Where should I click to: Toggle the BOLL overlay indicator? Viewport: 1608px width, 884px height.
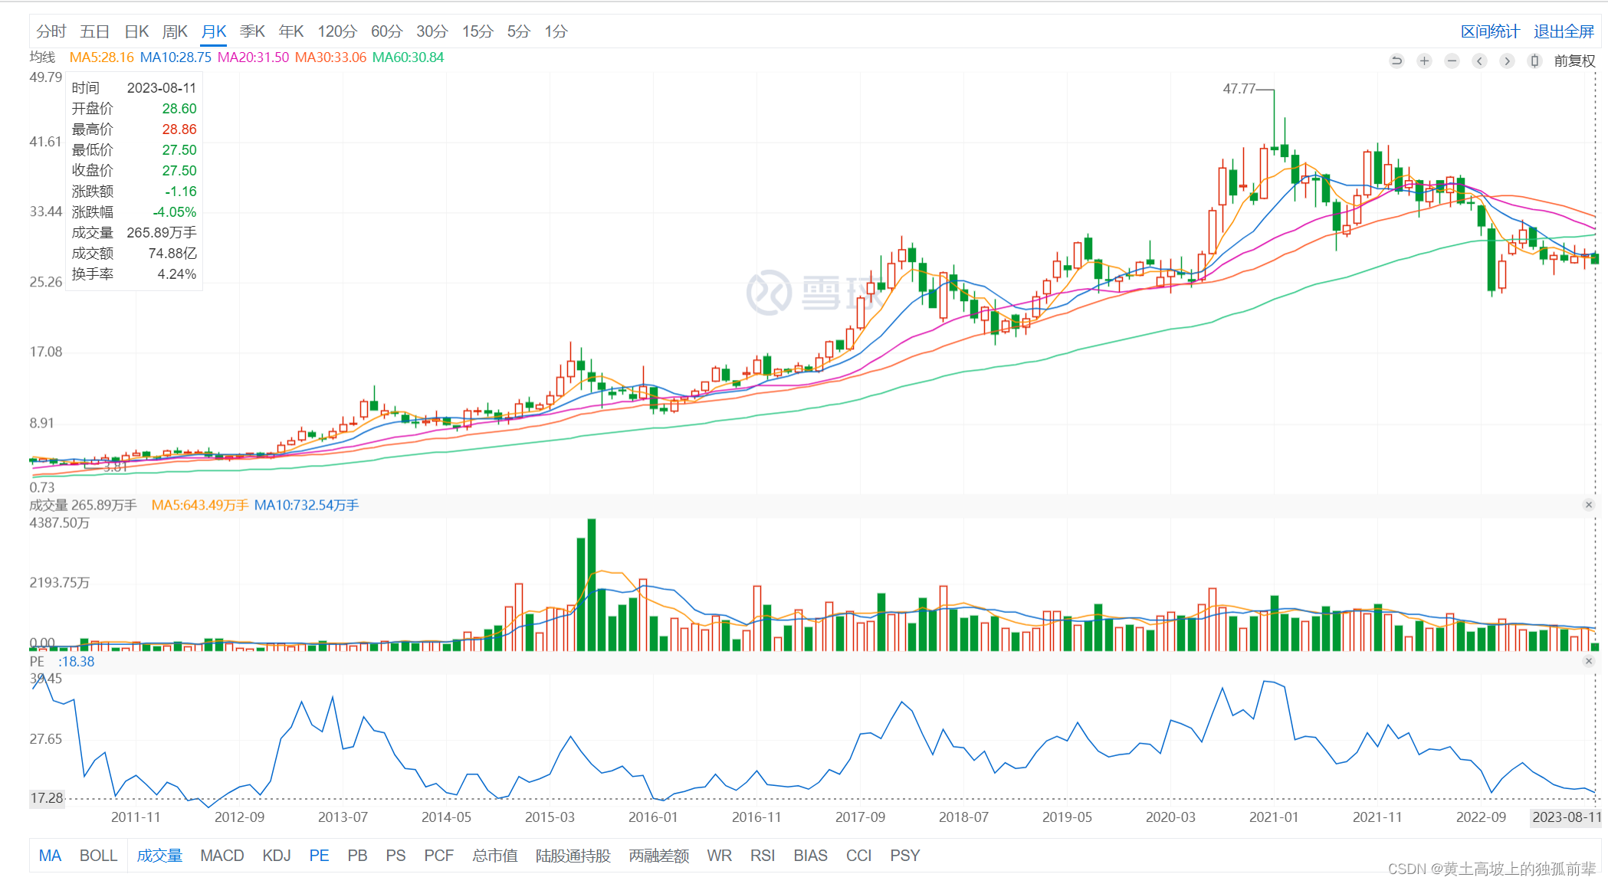click(98, 856)
